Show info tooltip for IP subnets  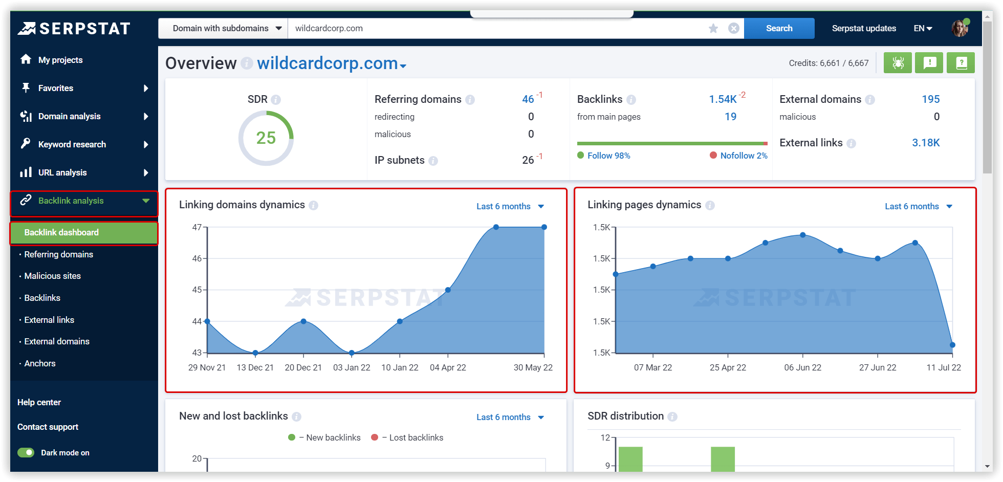coord(433,161)
